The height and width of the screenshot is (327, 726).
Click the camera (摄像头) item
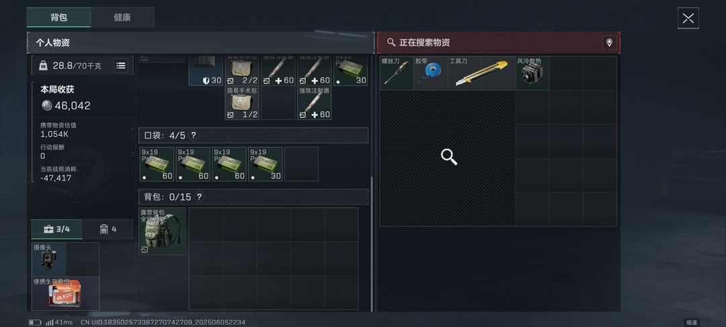pyautogui.click(x=48, y=259)
